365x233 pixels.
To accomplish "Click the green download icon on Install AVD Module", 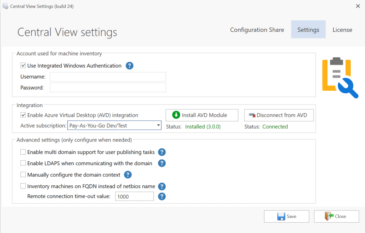I will coord(176,115).
